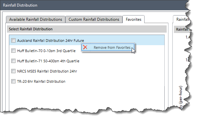The height and width of the screenshot is (121, 199).
Task: Select Huff Bulletin-70 0-10sm 3rd Quartile text
Action: (x=46, y=51)
